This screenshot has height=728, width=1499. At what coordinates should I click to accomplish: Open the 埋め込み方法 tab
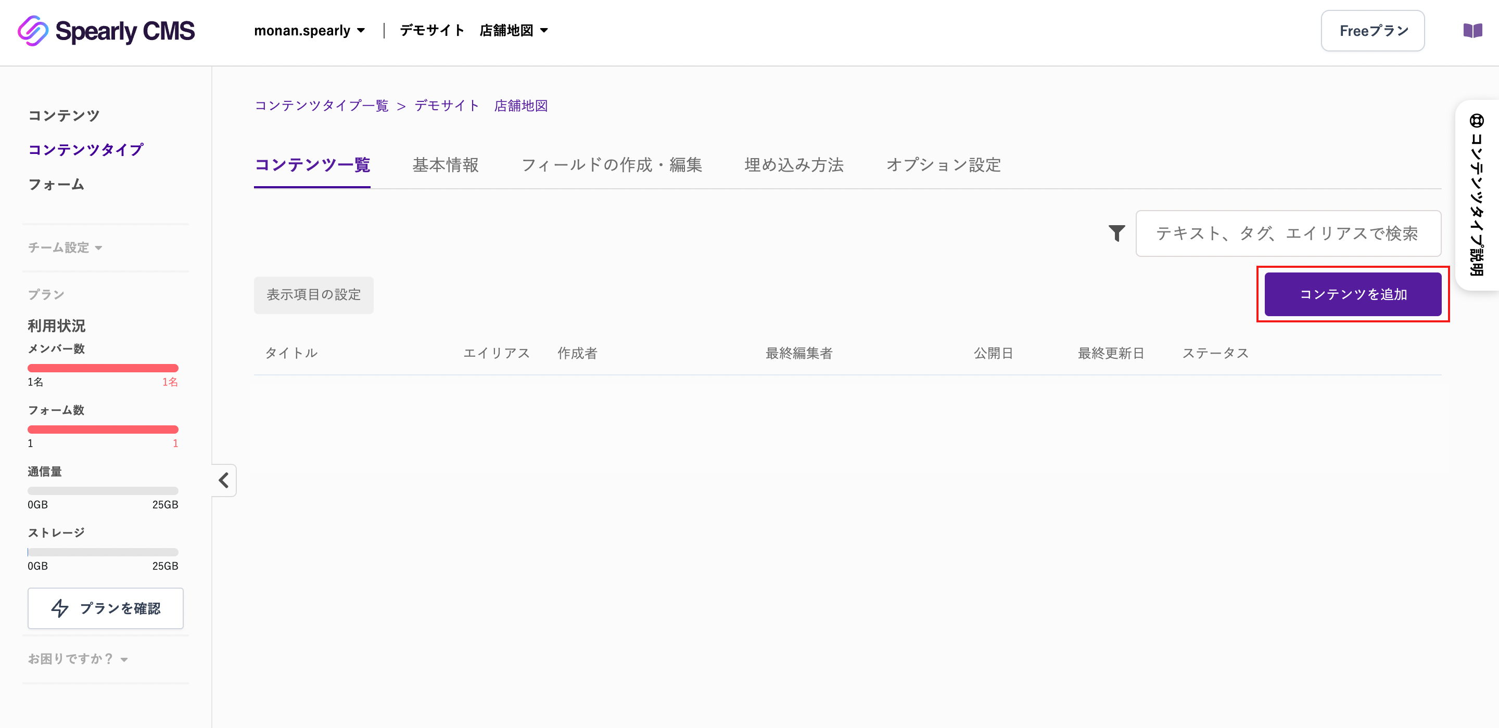point(794,165)
